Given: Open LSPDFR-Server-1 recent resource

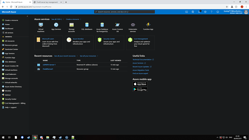Looking at the screenshot, I should tap(49, 65).
